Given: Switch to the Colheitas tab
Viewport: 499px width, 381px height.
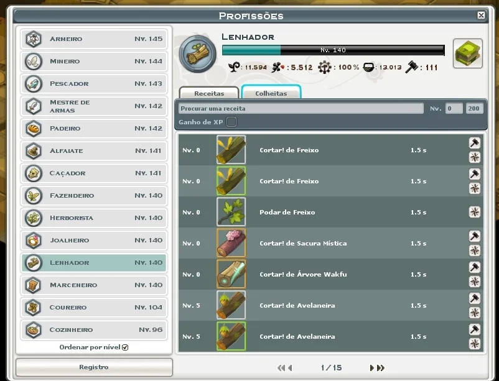Looking at the screenshot, I should 271,92.
